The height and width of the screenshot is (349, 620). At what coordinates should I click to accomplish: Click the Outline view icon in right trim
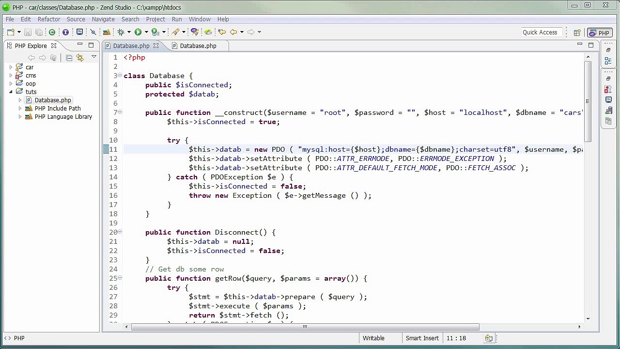coord(608,61)
